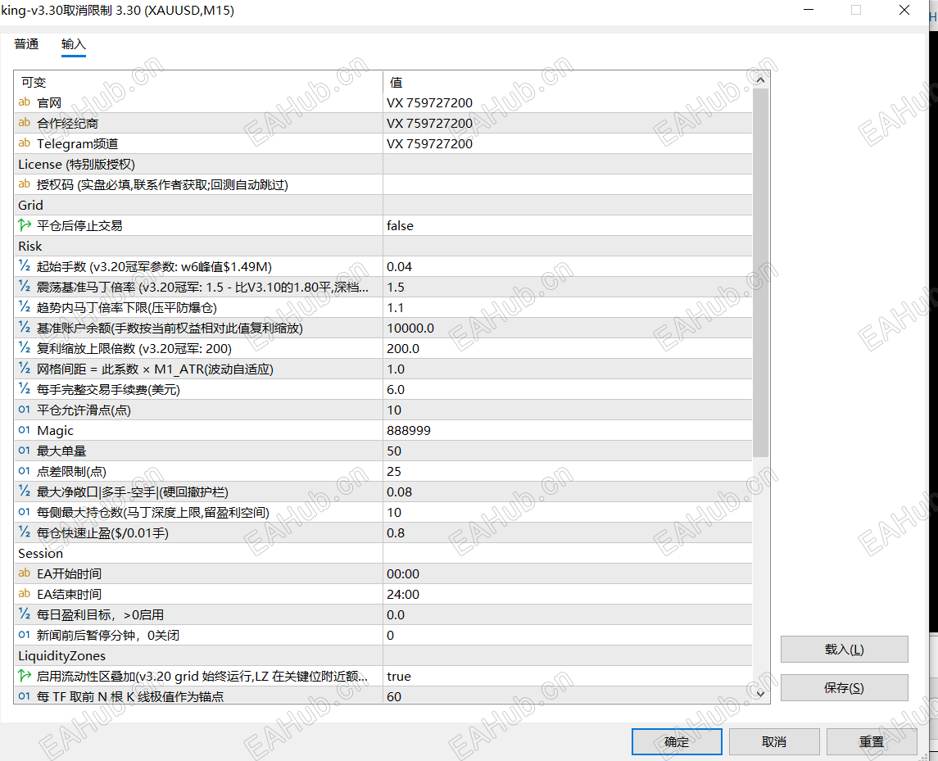The width and height of the screenshot is (938, 761).
Task: Click the string icon beside Telegram频道
Action: pyautogui.click(x=24, y=143)
